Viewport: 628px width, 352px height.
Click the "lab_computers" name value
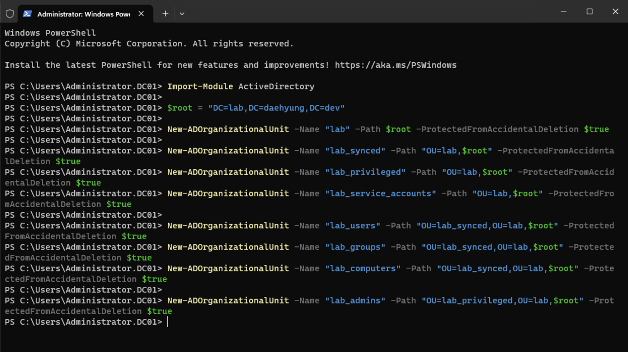click(x=363, y=269)
